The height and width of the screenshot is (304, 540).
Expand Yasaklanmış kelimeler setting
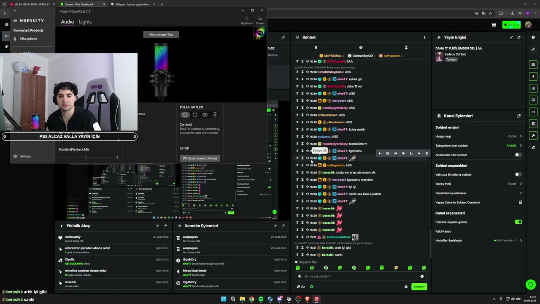coord(479,193)
